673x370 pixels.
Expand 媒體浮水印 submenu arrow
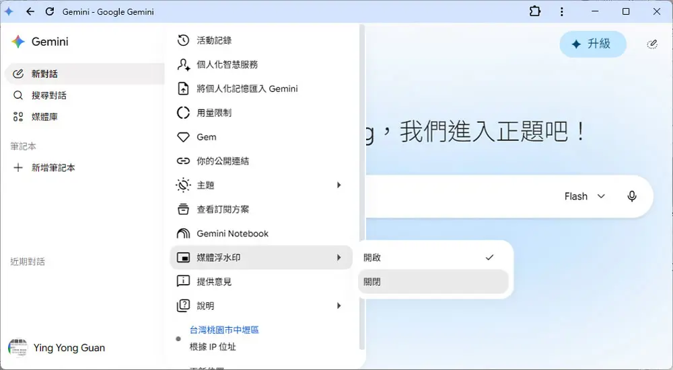tap(339, 257)
